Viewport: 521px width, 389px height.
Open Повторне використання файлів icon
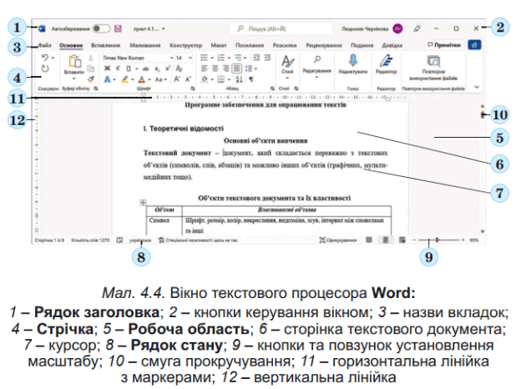pyautogui.click(x=433, y=61)
